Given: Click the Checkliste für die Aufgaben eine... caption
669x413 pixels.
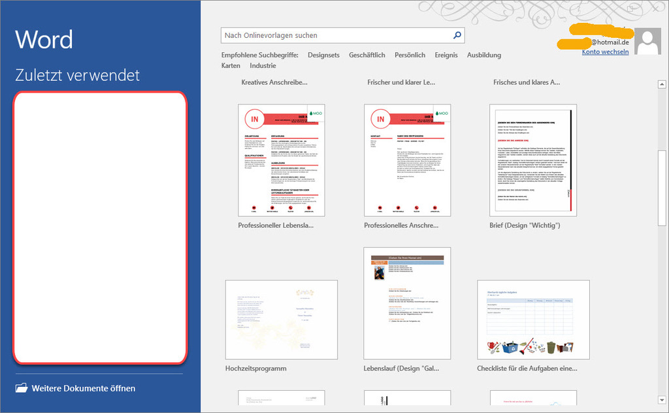Looking at the screenshot, I should click(x=527, y=368).
